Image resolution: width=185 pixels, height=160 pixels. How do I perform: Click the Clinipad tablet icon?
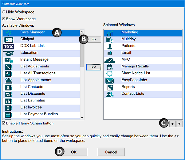pyautogui.click(x=9, y=40)
